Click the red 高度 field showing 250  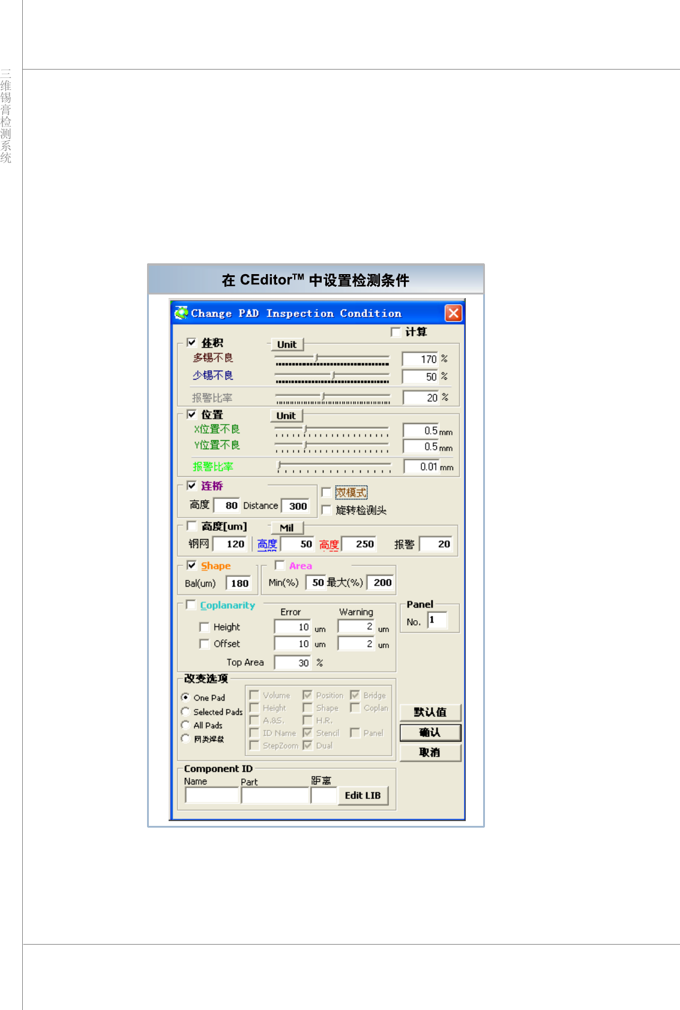click(359, 544)
